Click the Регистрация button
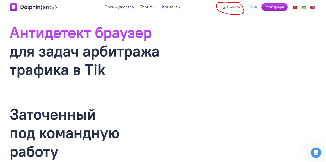The image size is (326, 162). [274, 7]
